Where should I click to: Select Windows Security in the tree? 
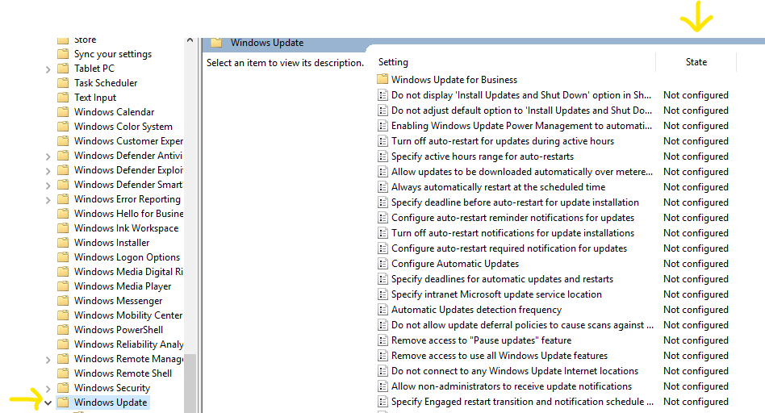[x=111, y=388]
